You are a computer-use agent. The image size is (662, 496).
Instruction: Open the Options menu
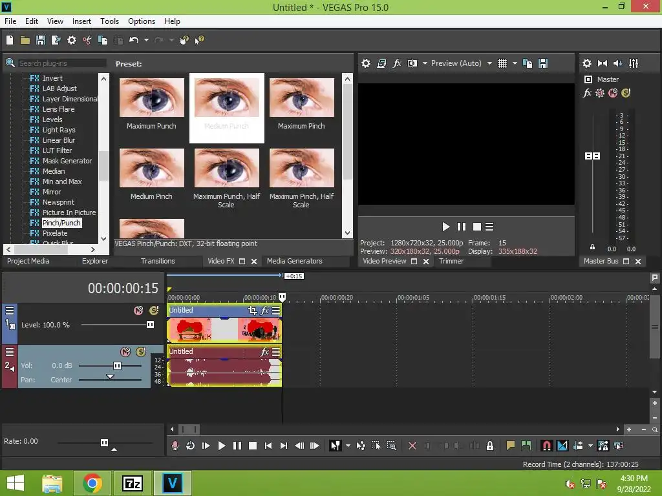(142, 21)
